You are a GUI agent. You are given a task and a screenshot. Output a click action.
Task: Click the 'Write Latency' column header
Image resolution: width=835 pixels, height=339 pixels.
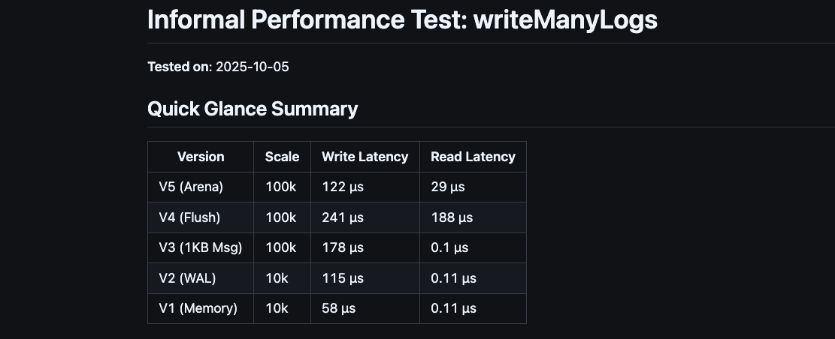(x=365, y=157)
